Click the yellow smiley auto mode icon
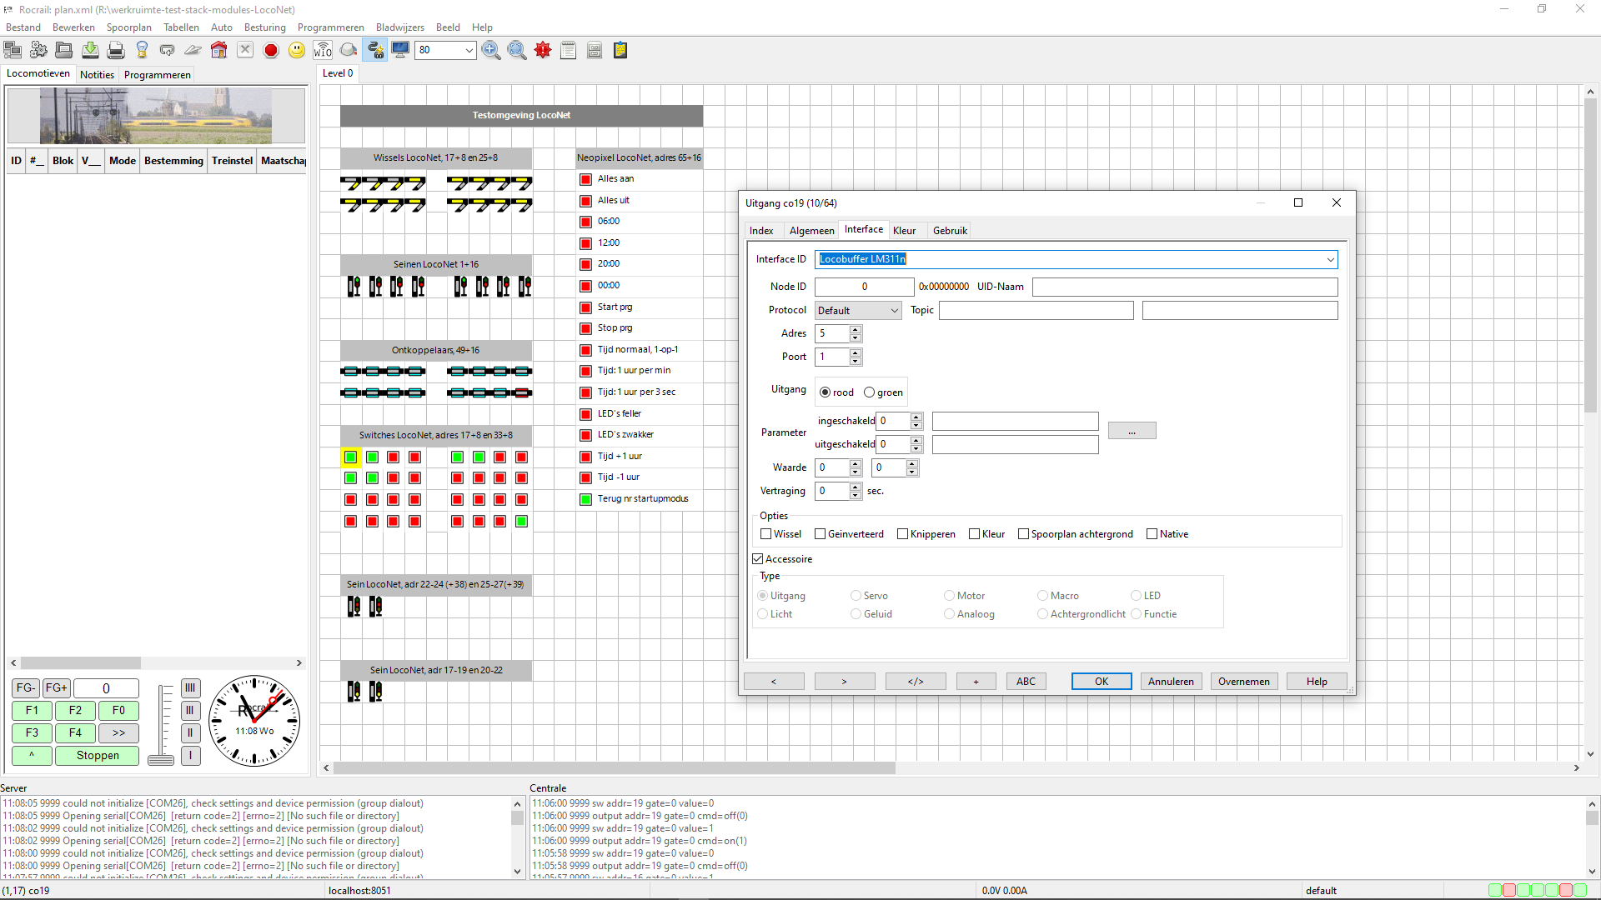 (x=297, y=51)
